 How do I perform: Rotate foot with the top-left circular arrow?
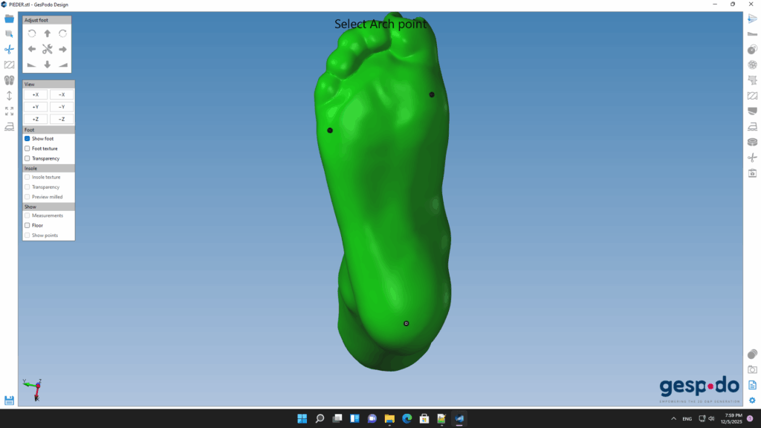tap(32, 33)
